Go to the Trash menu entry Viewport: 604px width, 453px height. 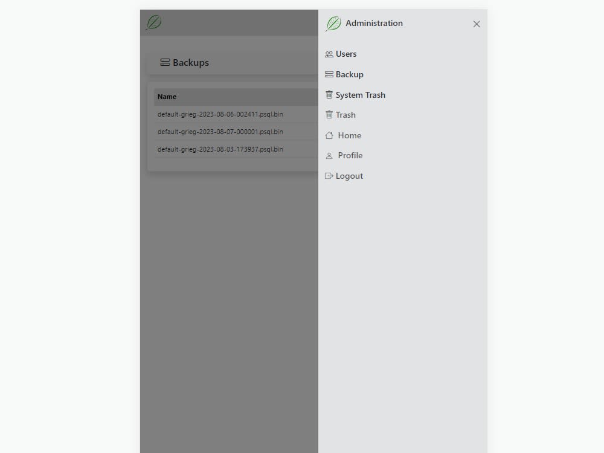[345, 115]
